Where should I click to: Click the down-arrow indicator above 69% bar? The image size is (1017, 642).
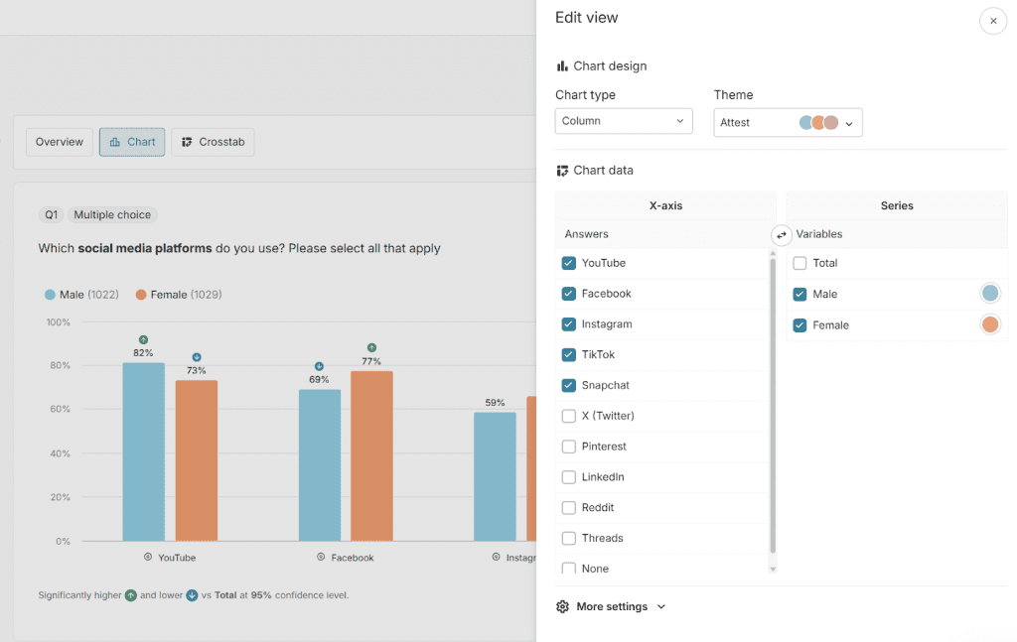pos(319,366)
